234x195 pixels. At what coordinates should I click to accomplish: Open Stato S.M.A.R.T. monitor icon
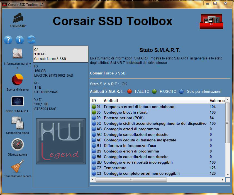[x=18, y=101]
